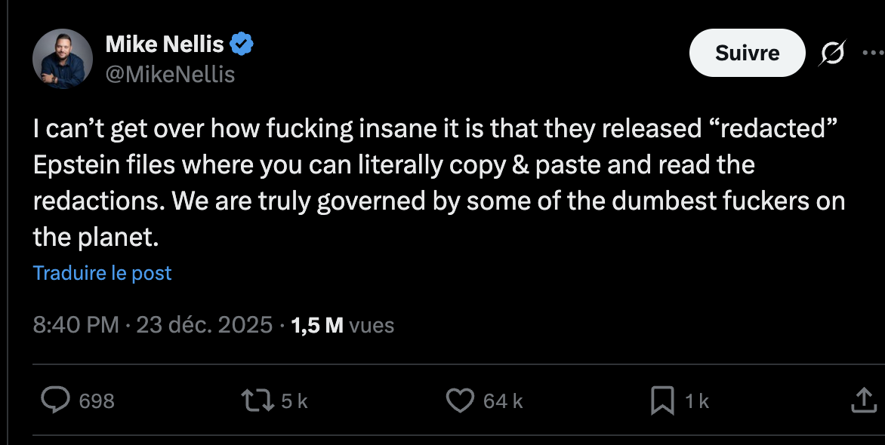Open the @MikeNellis handle link
This screenshot has height=445, width=885.
[x=170, y=75]
